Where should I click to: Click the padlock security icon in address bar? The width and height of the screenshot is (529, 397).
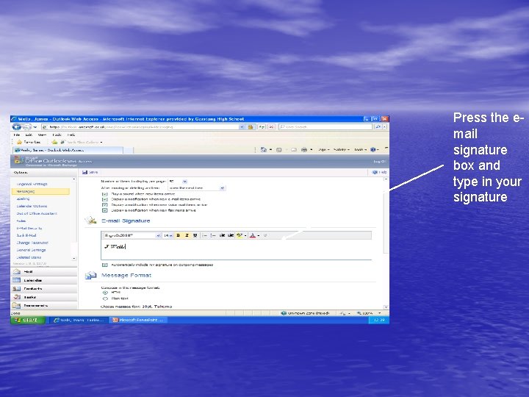[x=251, y=127]
